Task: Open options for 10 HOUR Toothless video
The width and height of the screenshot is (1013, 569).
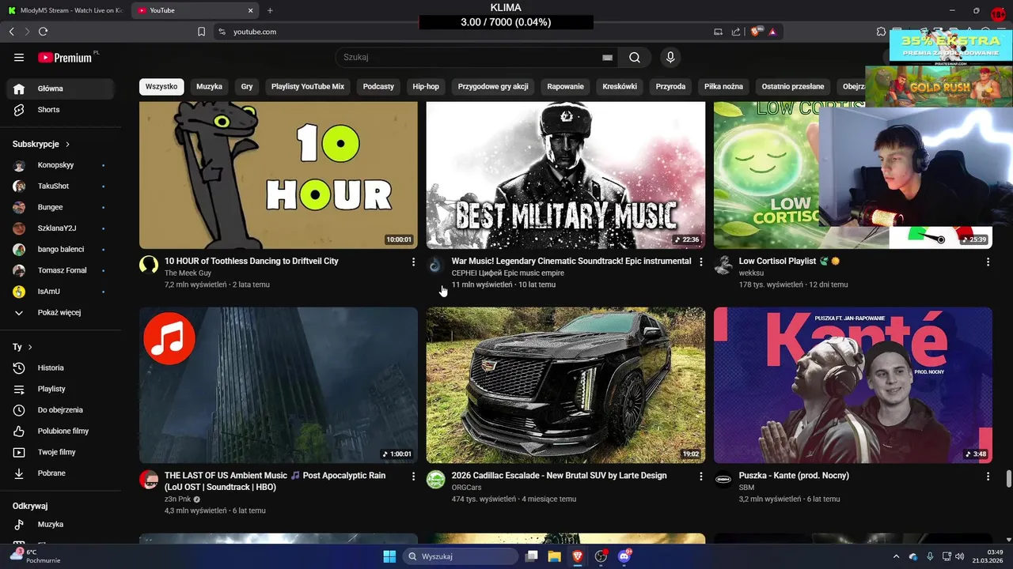Action: click(413, 262)
